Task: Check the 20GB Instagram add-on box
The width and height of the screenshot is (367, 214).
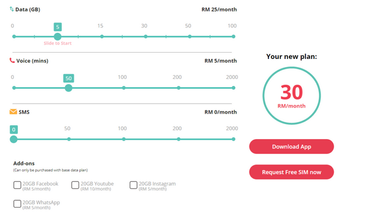Action: tap(134, 185)
